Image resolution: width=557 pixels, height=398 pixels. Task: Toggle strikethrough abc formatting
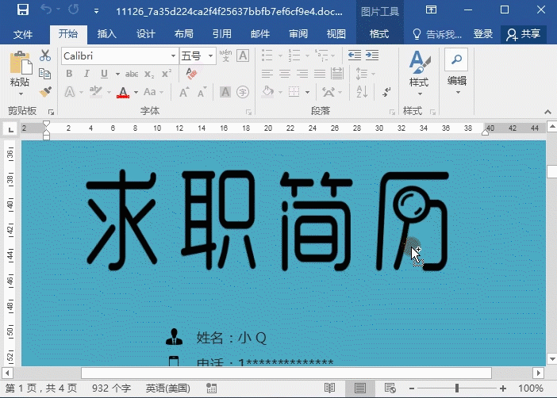pos(132,75)
